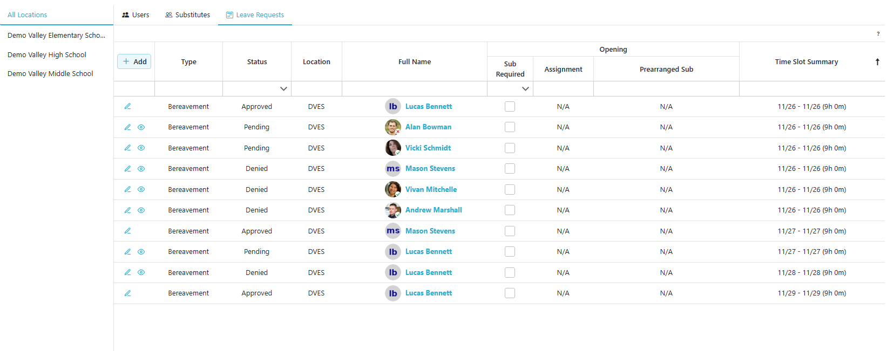Tick Sub Required box for Vicki Schmidt
This screenshot has height=351, width=887.
pos(510,148)
